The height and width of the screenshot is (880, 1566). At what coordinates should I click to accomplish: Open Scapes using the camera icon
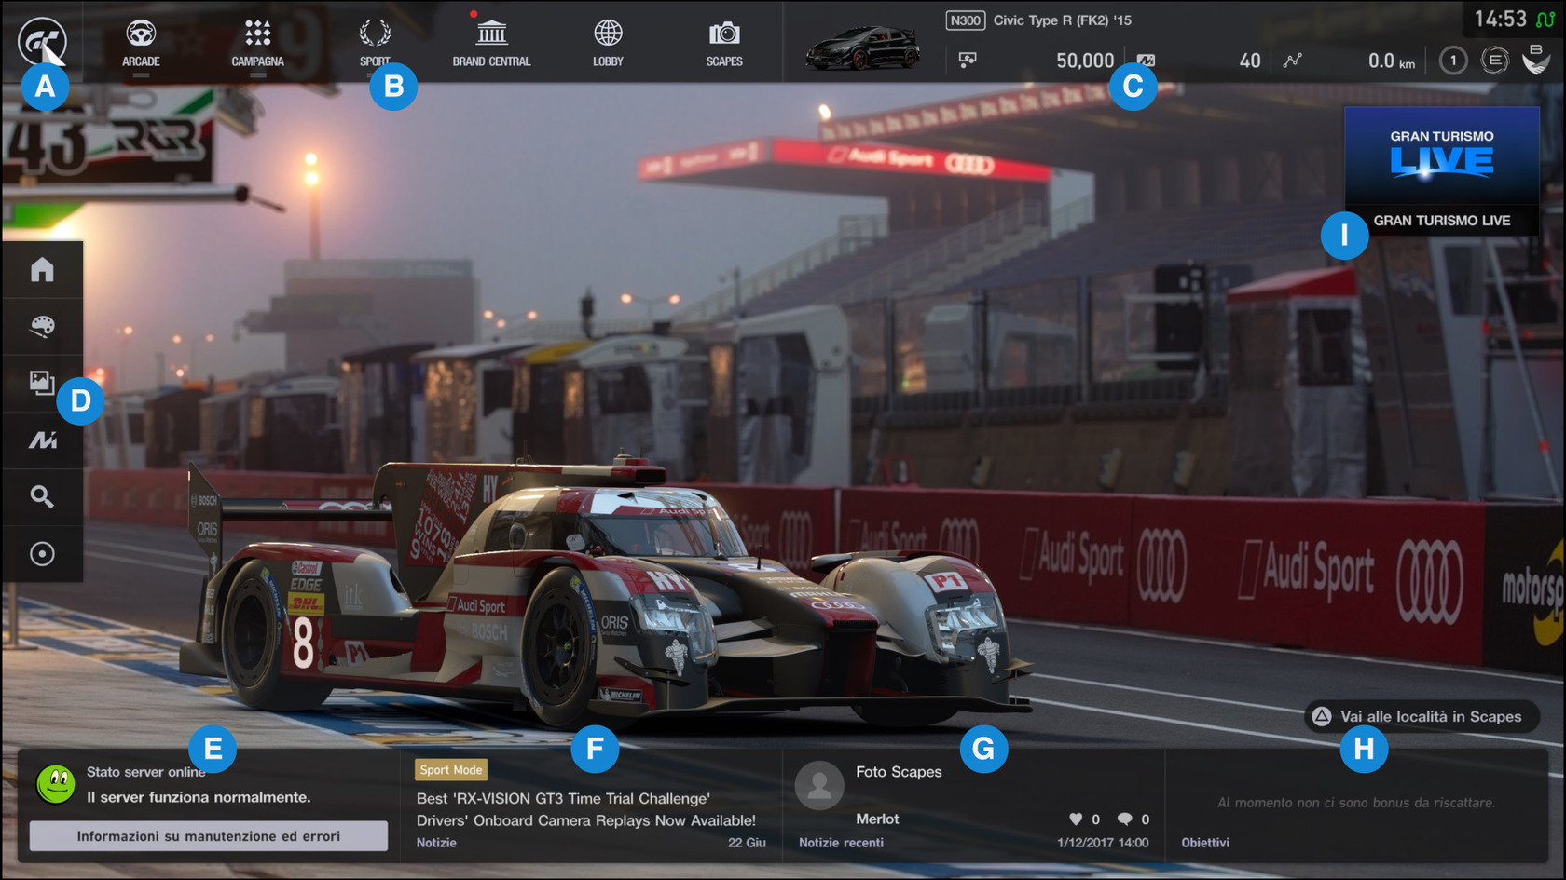(x=723, y=42)
